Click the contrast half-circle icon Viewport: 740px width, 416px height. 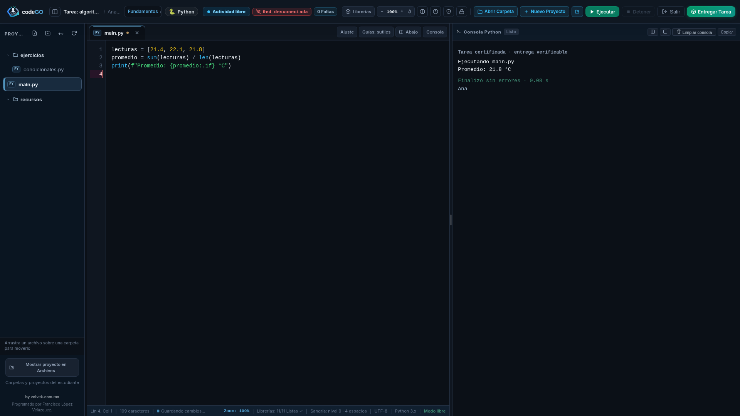tap(422, 12)
